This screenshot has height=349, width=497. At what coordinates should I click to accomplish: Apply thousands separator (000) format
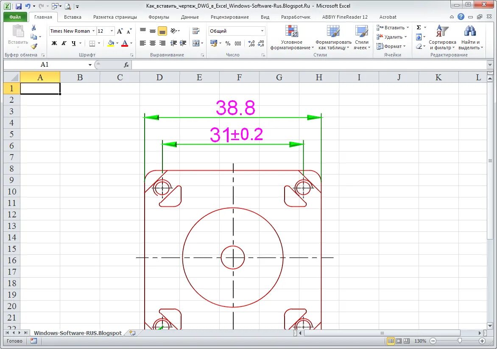[238, 43]
